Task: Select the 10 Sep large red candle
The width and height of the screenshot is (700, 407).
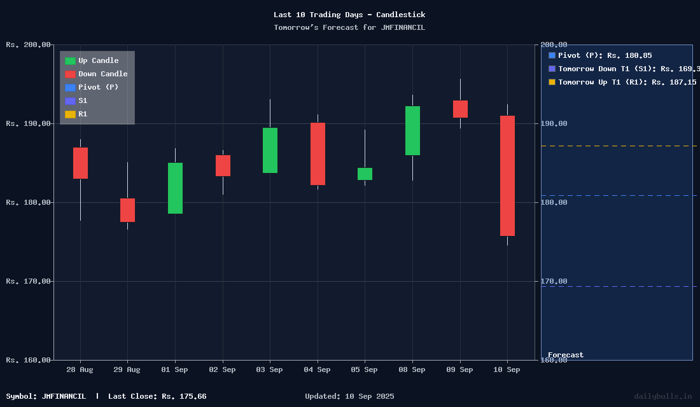Action: click(507, 176)
